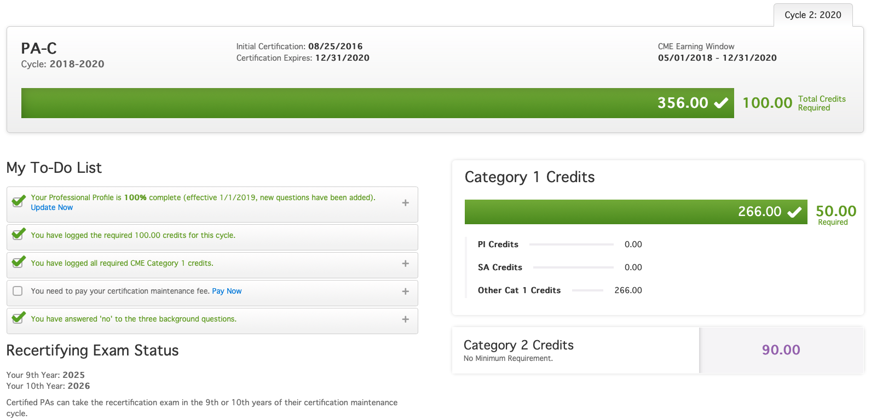Click the Your 10th Year: 2026 text
Viewport: 871px width, 420px height.
[x=48, y=386]
